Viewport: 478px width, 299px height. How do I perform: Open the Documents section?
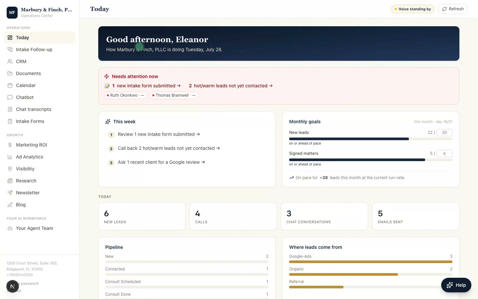point(40,73)
